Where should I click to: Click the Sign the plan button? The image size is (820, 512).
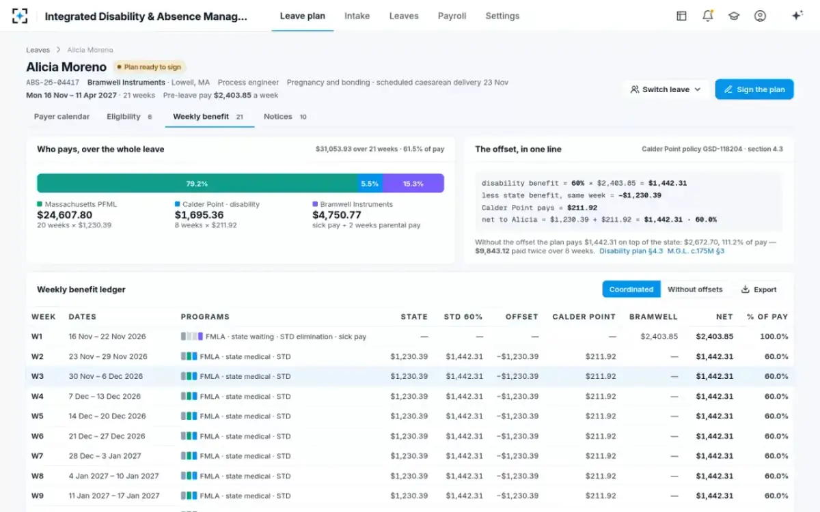pyautogui.click(x=754, y=89)
